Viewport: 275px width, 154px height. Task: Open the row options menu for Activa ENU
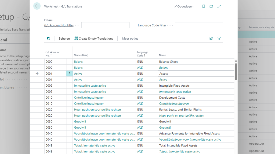70,74
